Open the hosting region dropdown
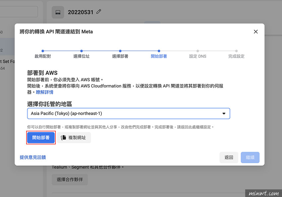Viewport: 282px width, 197px height. click(129, 113)
